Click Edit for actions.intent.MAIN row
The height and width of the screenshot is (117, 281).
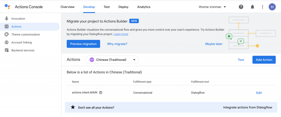259,93
